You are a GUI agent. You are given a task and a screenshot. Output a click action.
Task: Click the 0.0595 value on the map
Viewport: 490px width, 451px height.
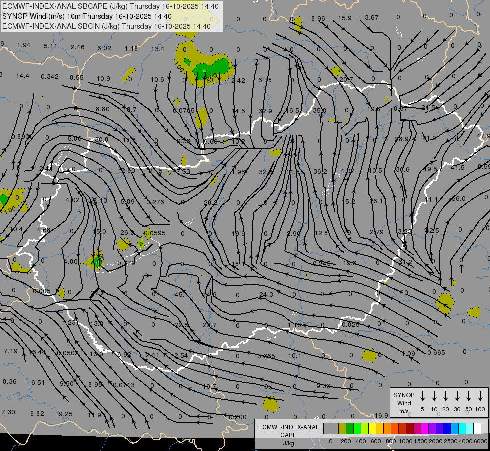point(155,233)
